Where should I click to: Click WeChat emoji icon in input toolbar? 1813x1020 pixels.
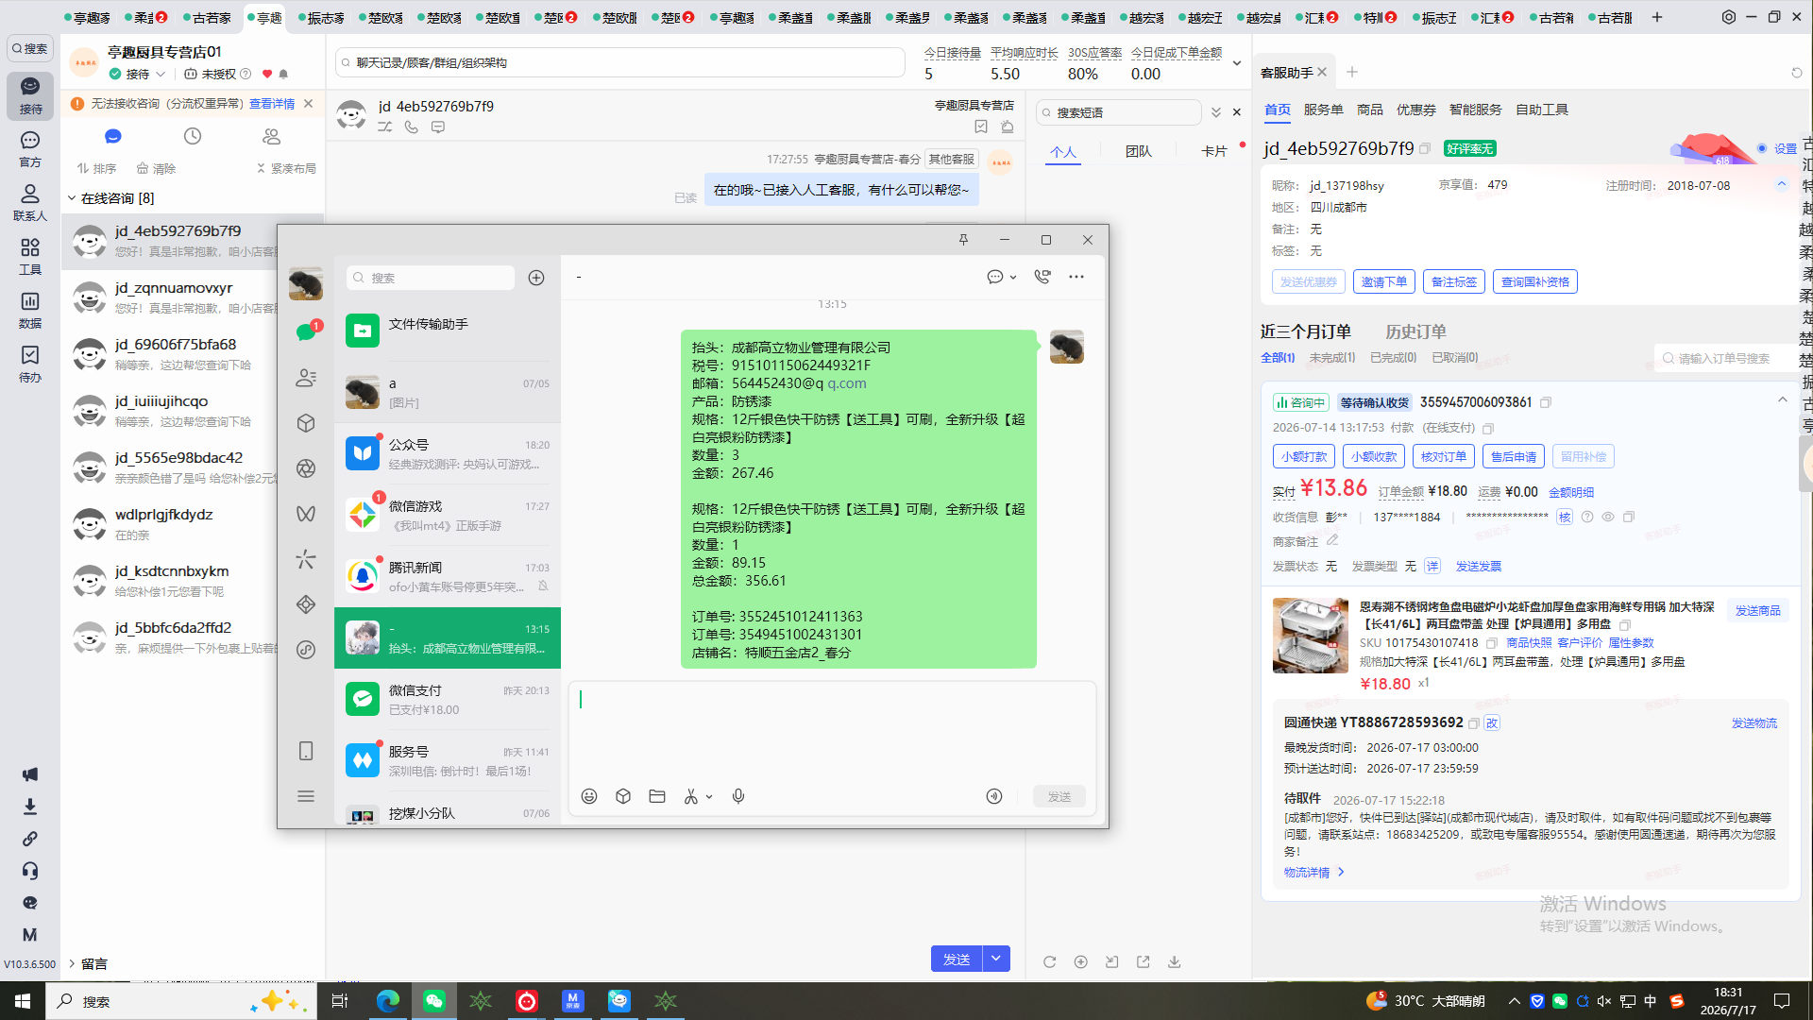[589, 796]
